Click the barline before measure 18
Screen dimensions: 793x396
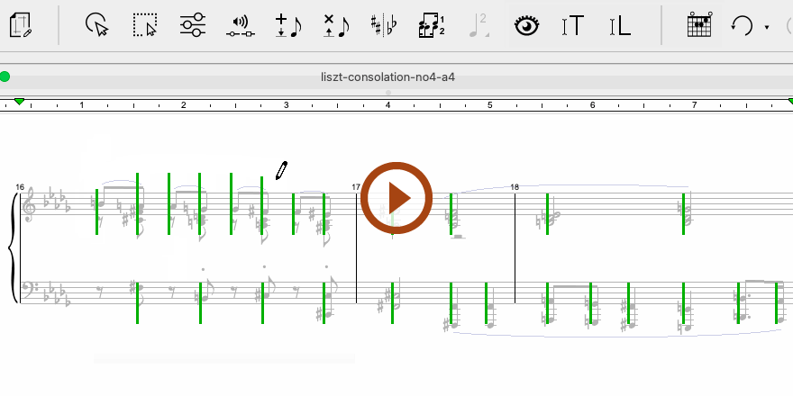(515, 248)
